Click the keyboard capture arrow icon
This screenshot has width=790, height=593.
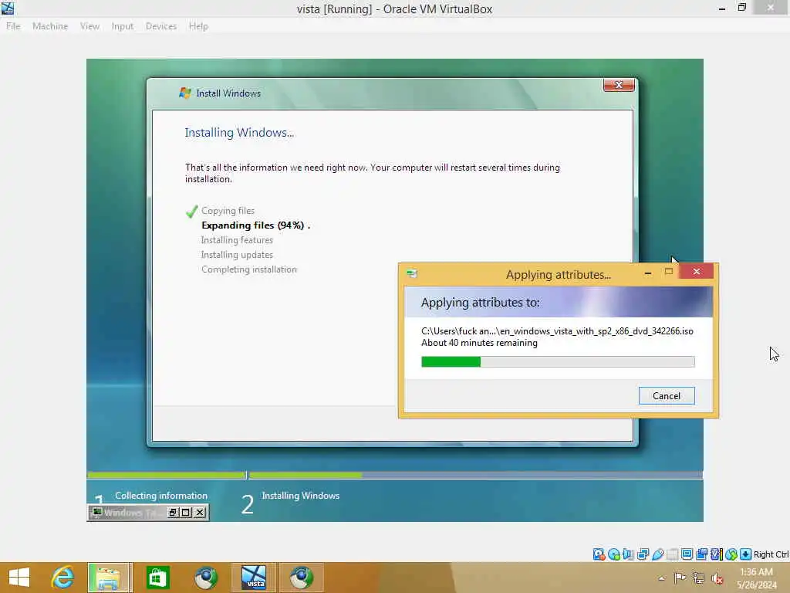tap(746, 554)
